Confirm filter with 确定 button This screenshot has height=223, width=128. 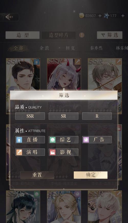pyautogui.click(x=91, y=175)
